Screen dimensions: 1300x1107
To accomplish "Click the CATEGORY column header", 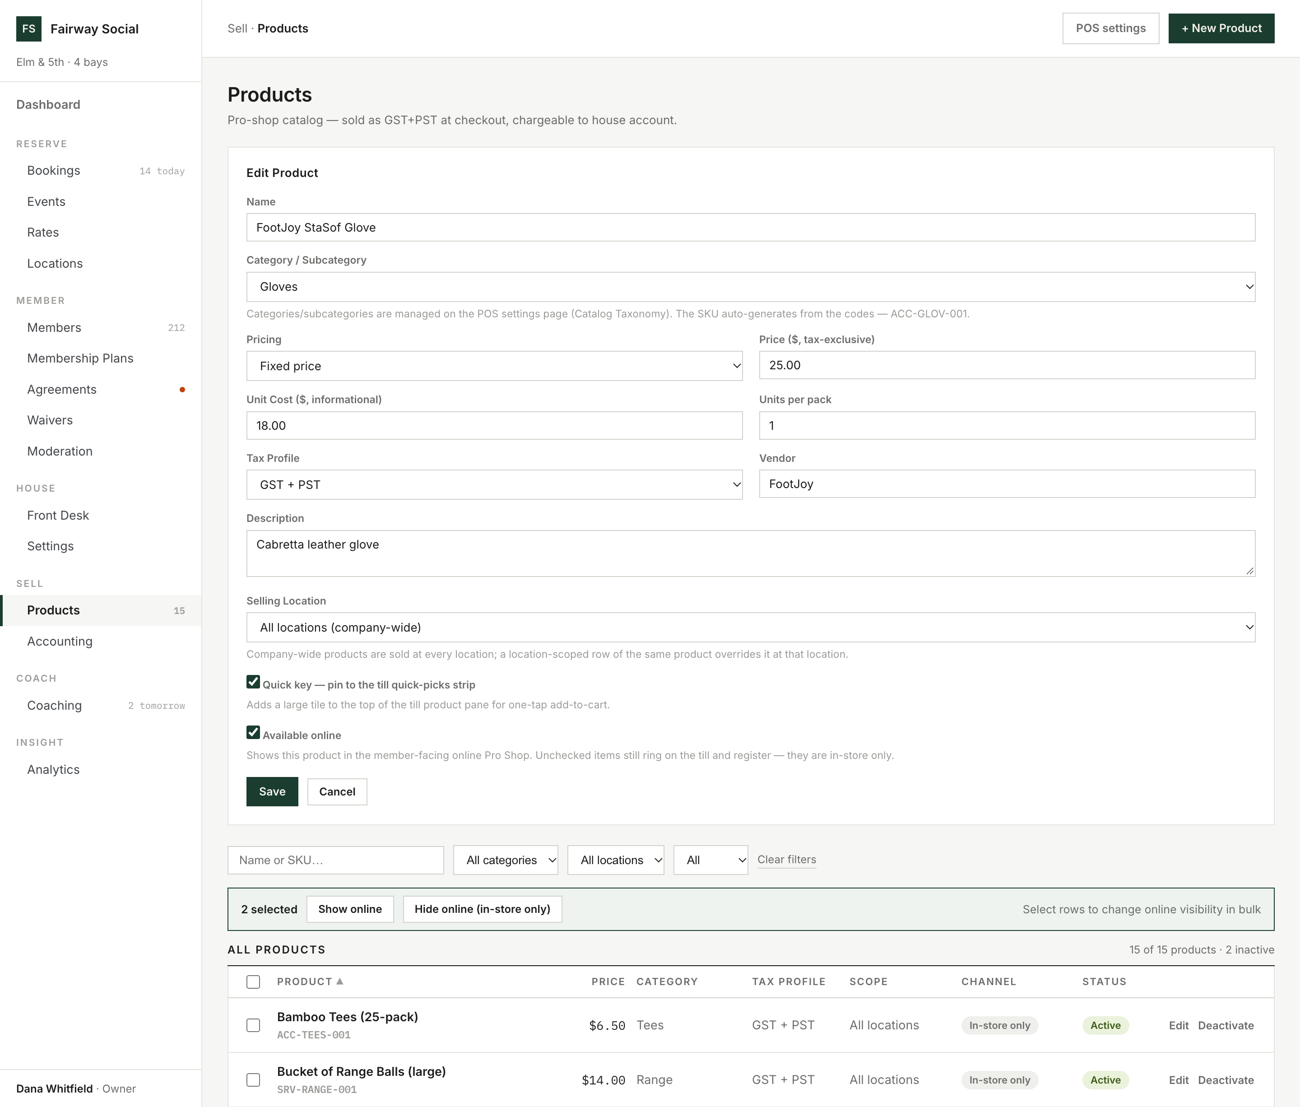I will click(x=667, y=981).
